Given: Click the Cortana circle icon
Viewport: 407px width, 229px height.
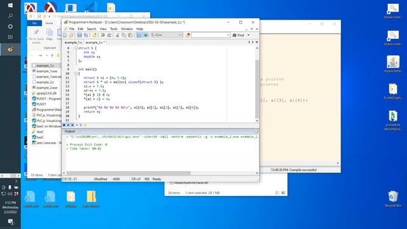Looking at the screenshot, I should [x=10, y=27].
